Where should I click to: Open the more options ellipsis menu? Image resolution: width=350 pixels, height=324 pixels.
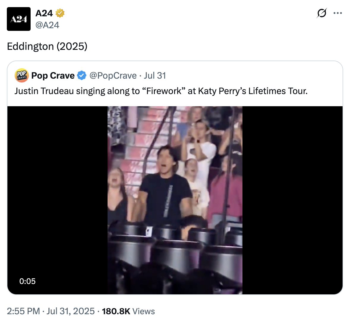click(338, 13)
